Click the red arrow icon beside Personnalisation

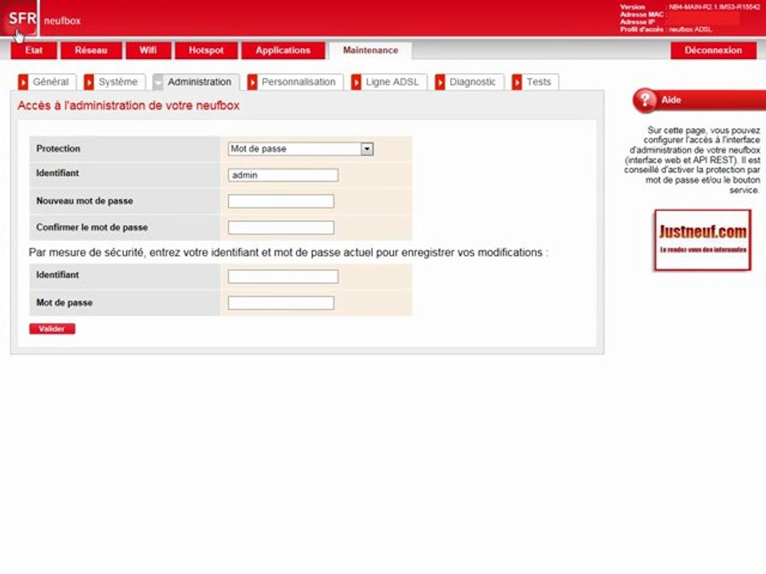coord(252,82)
